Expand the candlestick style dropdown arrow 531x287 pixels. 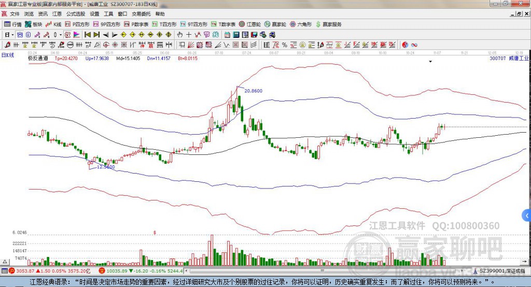pyautogui.click(x=60, y=35)
